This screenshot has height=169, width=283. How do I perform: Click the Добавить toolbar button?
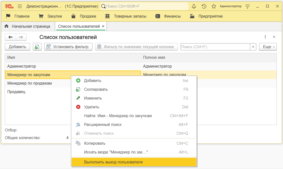click(17, 47)
